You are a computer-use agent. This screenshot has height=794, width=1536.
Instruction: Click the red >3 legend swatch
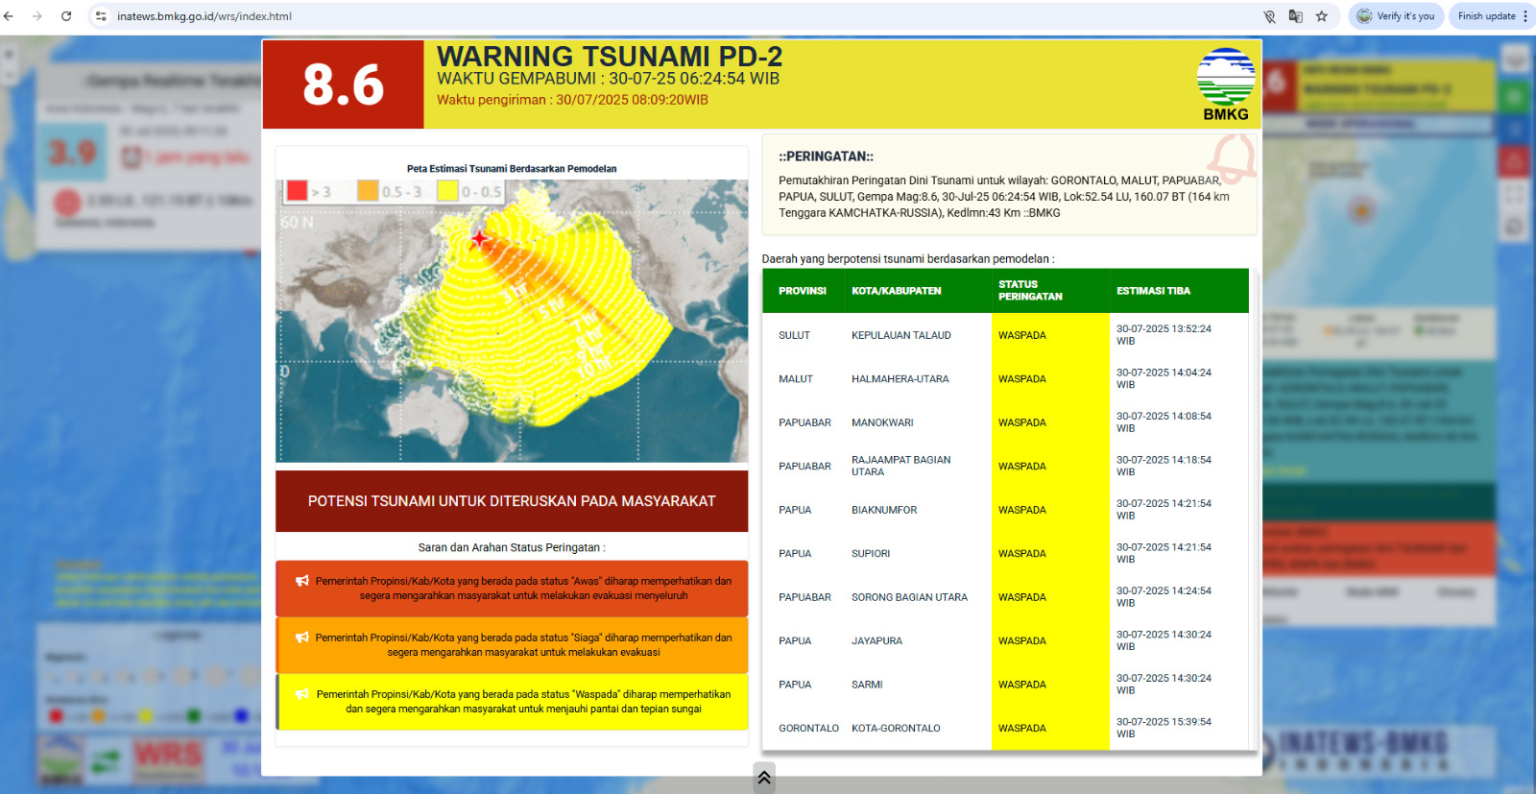(297, 191)
